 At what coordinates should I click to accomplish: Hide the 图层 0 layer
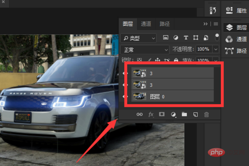125,97
